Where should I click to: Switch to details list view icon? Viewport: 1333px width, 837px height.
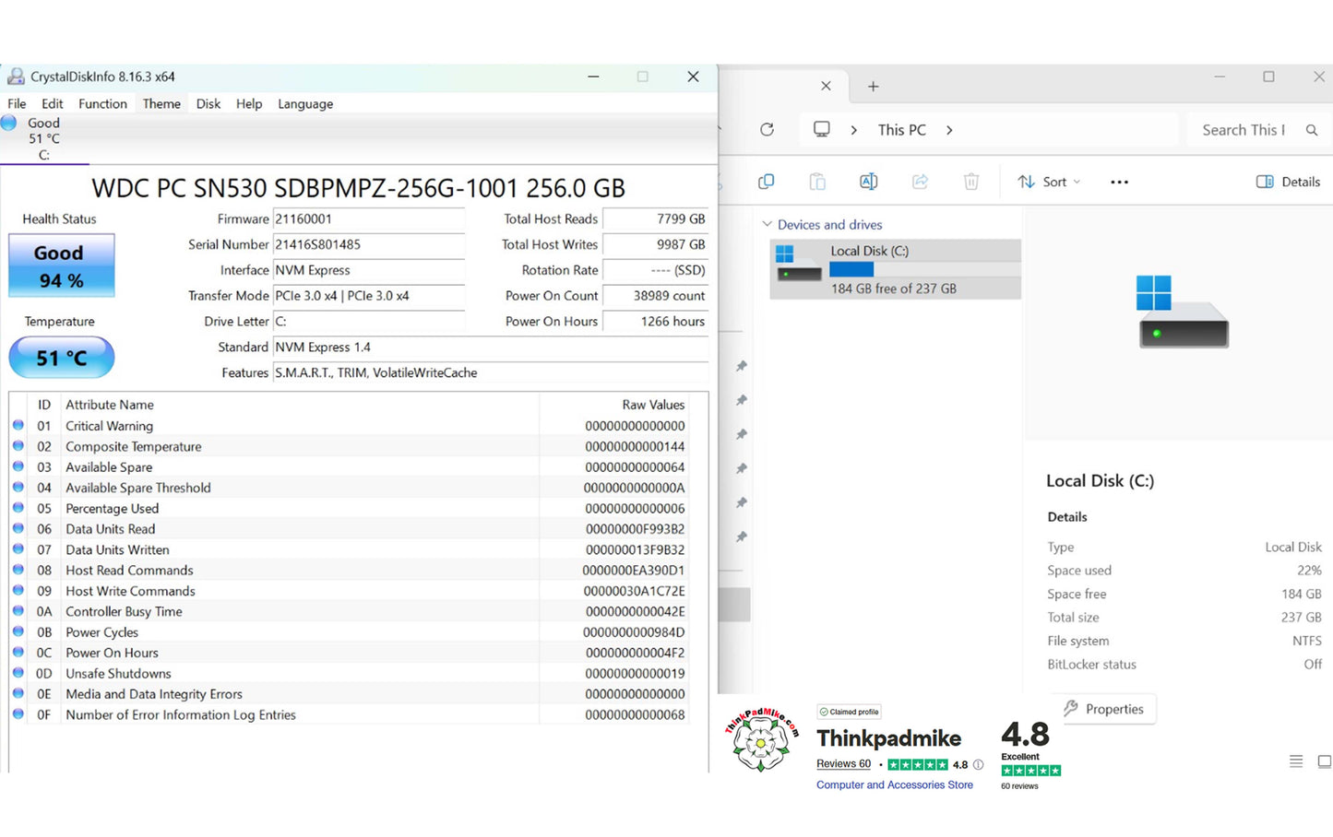[1296, 760]
